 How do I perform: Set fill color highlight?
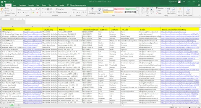33,12
